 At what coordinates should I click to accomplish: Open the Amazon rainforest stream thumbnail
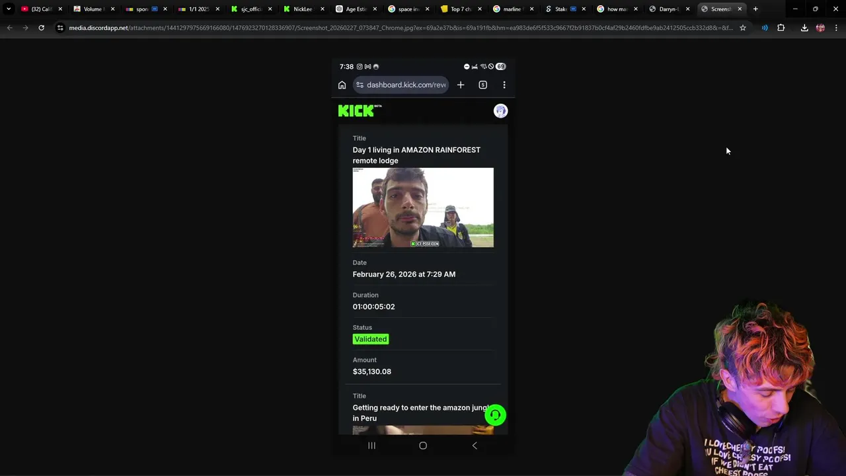click(x=423, y=208)
